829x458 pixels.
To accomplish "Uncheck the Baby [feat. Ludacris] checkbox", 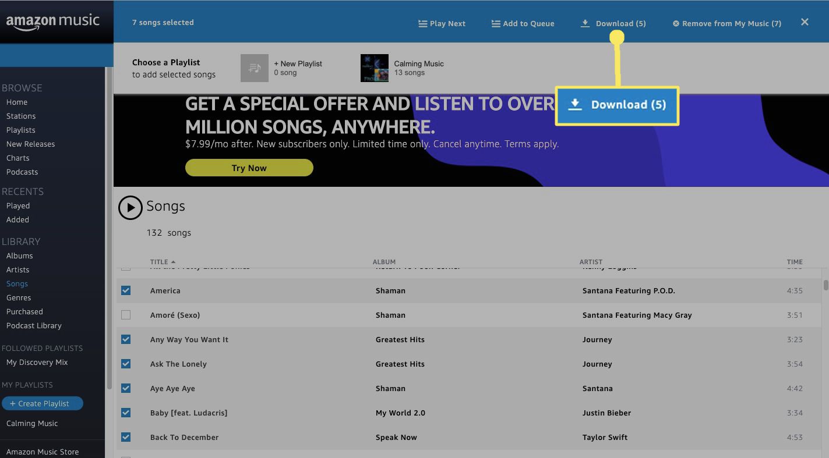I will [126, 413].
